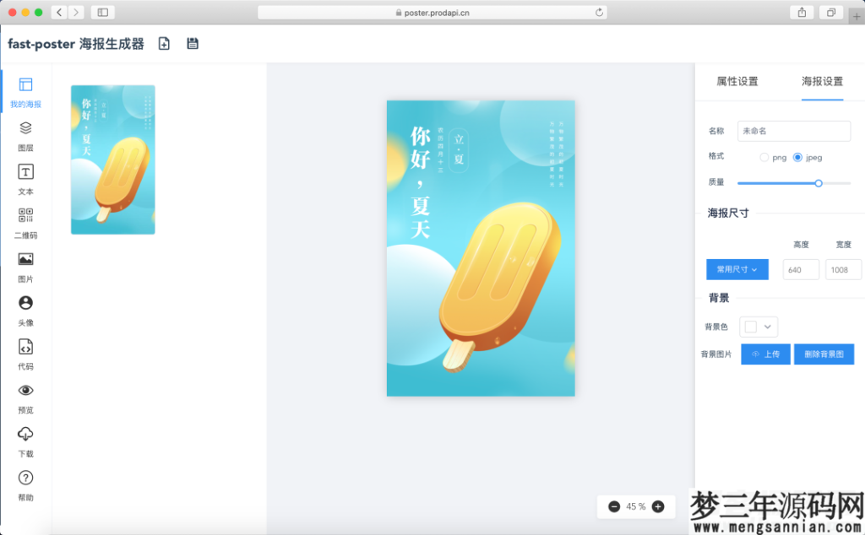Screen dimensions: 865x535
Task: Click the 名称 name input field
Action: 793,131
